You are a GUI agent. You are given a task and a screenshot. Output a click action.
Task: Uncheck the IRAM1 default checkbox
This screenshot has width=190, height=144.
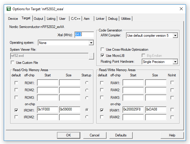pyautogui.click(x=102, y=110)
